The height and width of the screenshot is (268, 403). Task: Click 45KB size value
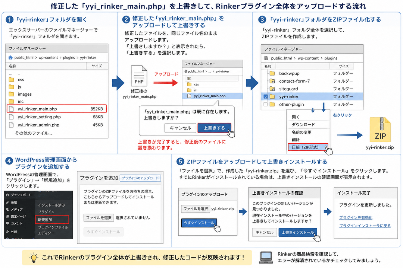click(x=98, y=125)
